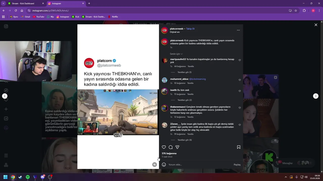
Task: Open the apps grid in bookmarks bar
Action: (x=3, y=17)
